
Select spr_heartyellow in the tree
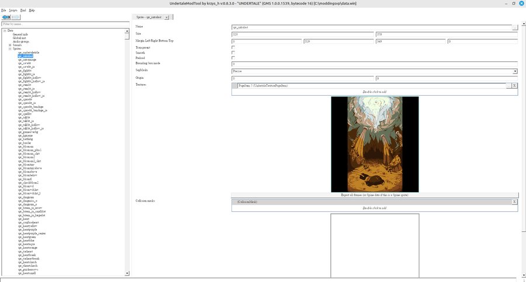27,226
